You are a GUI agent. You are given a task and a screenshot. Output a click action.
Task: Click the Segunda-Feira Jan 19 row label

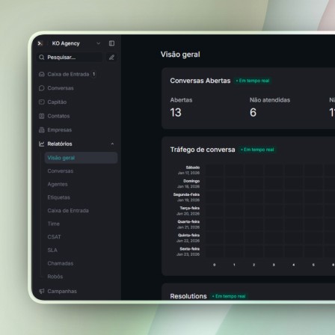pos(187,197)
